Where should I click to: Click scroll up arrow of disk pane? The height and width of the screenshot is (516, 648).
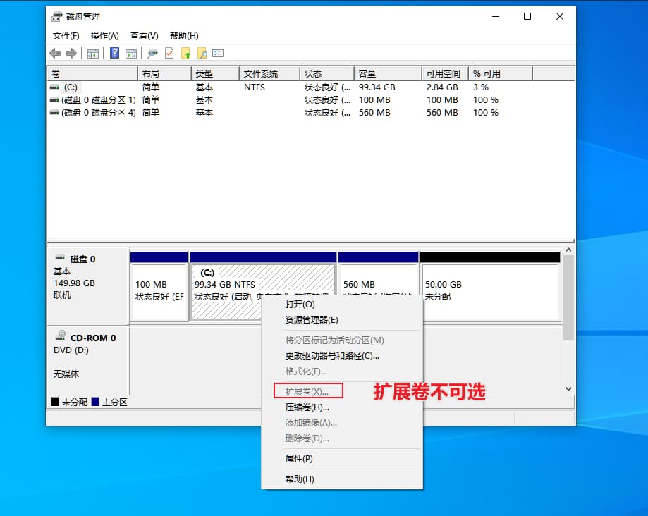(x=568, y=250)
